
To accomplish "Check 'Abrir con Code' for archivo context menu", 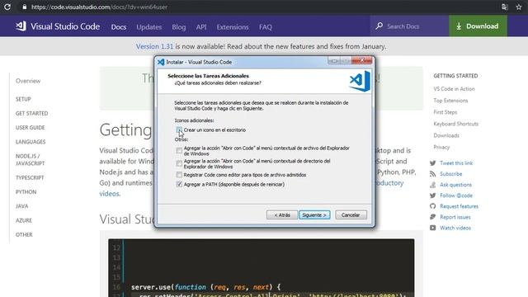I will point(179,150).
